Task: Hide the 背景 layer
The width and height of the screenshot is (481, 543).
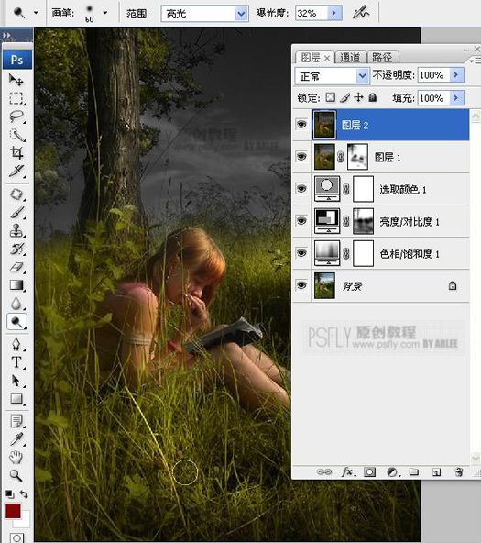Action: click(301, 285)
